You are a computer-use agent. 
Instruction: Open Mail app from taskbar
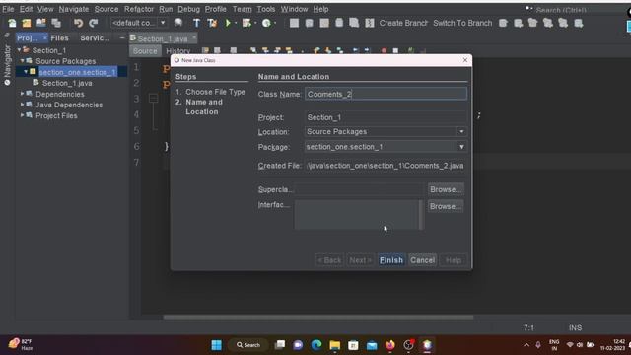pyautogui.click(x=372, y=345)
